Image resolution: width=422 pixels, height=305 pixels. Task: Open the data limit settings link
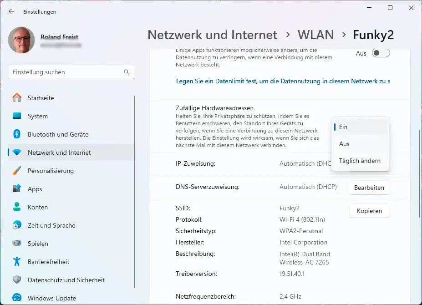(282, 81)
